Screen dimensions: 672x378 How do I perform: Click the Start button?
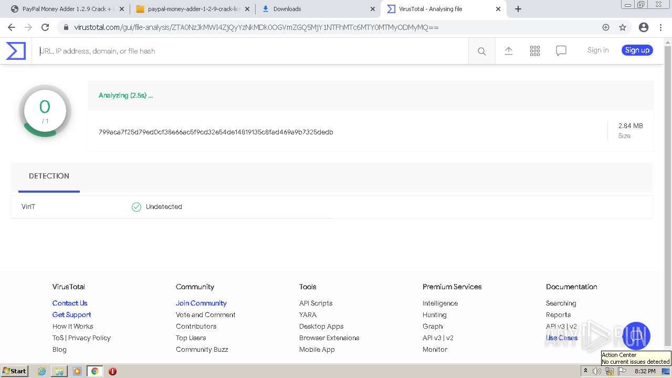15,371
